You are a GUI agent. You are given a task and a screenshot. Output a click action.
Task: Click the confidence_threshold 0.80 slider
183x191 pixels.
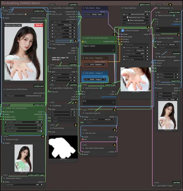(x=24, y=122)
